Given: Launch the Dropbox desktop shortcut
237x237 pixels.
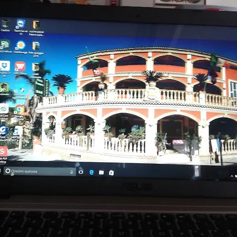Looking at the screenshot, I should point(5,66).
